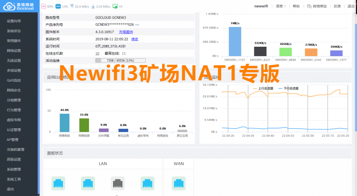Click the firmware version 4.3.0.16917

[x=105, y=32]
